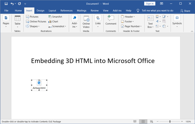The height and width of the screenshot is (124, 195).
Task: Open the Help tab
Action: tap(128, 10)
